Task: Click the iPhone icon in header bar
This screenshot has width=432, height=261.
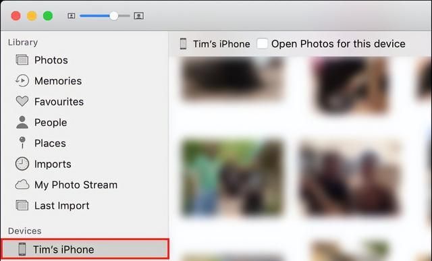Action: pyautogui.click(x=183, y=44)
